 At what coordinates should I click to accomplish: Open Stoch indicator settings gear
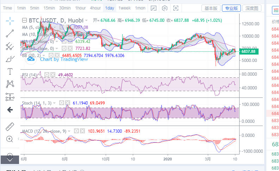61,103
